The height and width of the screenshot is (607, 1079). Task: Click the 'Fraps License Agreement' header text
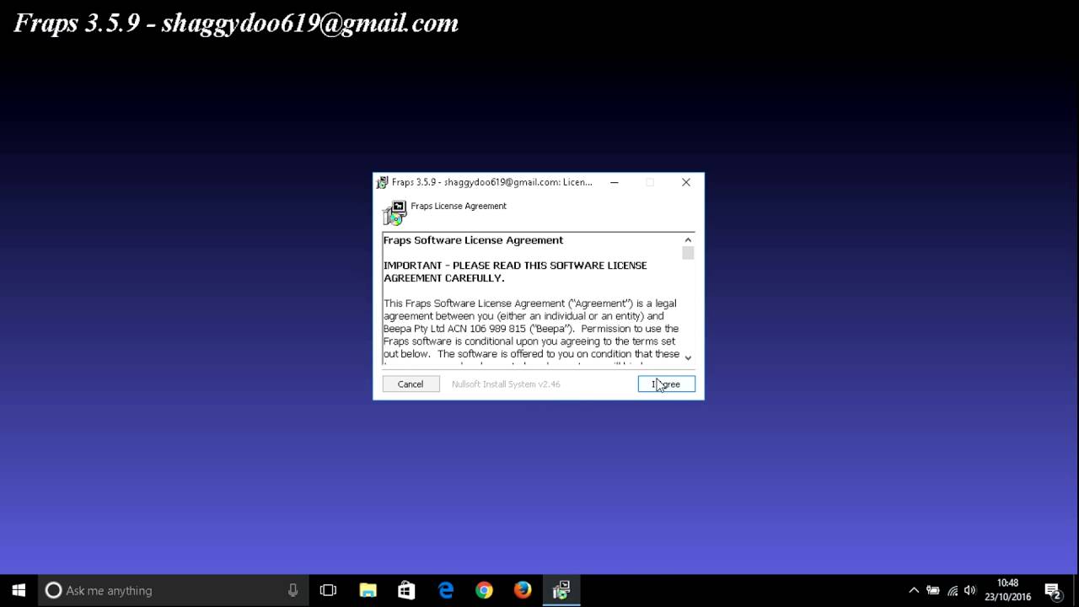[x=459, y=206]
